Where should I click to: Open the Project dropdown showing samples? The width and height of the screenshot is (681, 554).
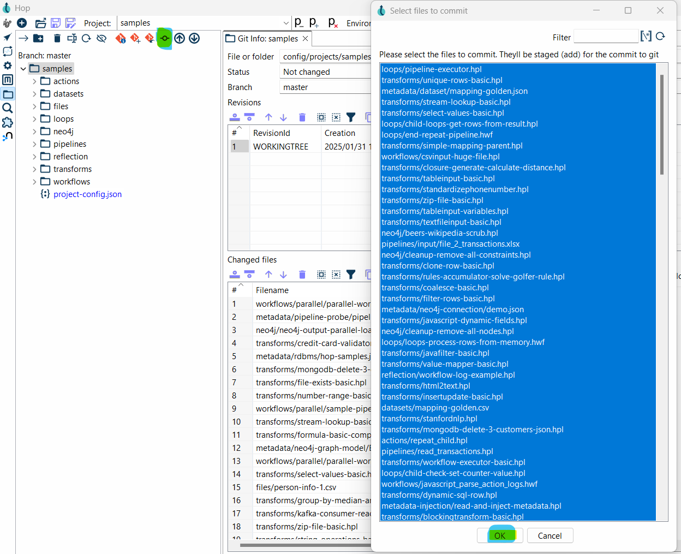pos(286,23)
